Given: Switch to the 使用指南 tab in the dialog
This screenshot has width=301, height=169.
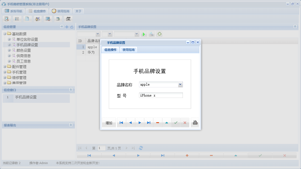Looking at the screenshot, I should click(129, 50).
